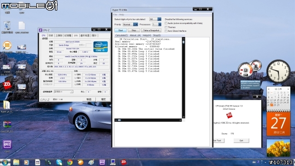Click the orange date 27 calendar gadget
Viewport: 295px width, 166px height.
[x=278, y=124]
